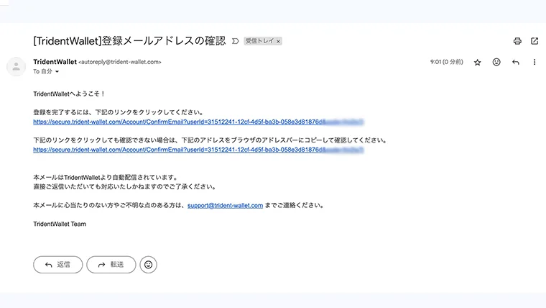Click the emoji reaction button beside 転送
Viewport: 546px width, 308px height.
pos(149,265)
